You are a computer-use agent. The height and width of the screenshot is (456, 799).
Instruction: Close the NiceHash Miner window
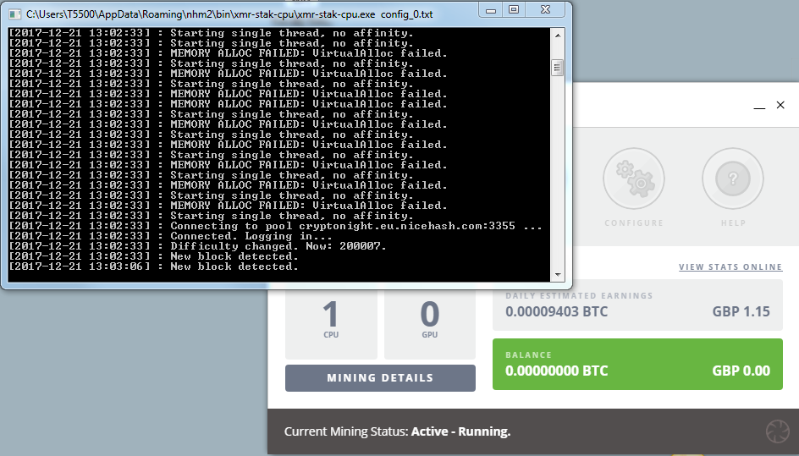pyautogui.click(x=780, y=105)
